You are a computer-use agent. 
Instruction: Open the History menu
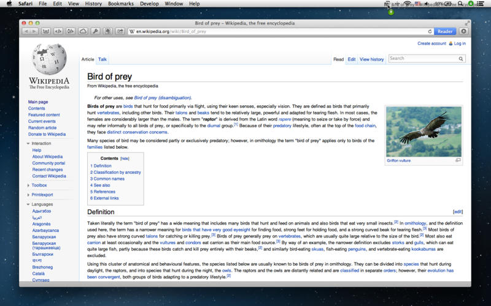[93, 4]
